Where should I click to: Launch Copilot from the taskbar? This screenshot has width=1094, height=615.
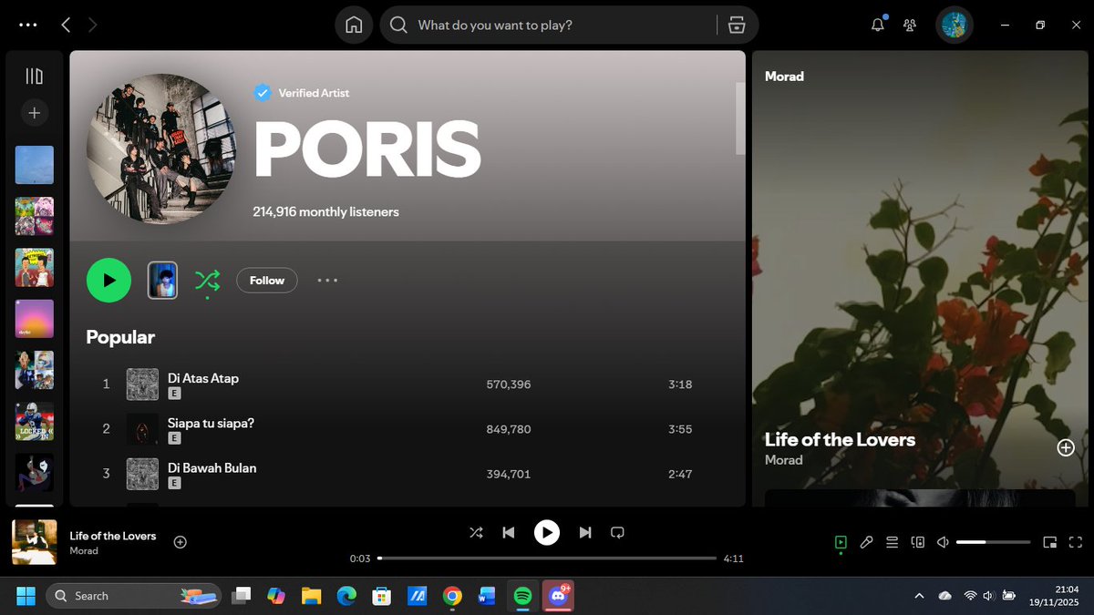tap(276, 596)
